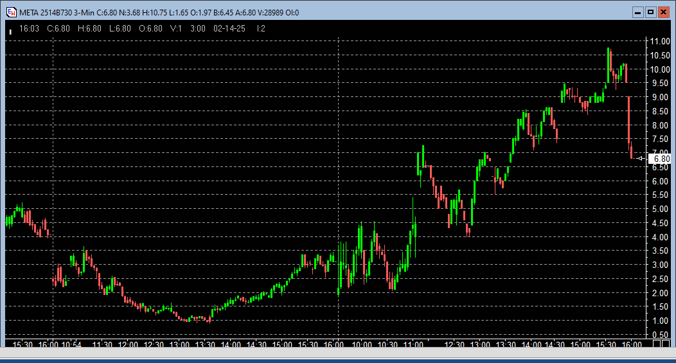The width and height of the screenshot is (676, 363).
Task: Minimize the META chart window
Action: coord(637,12)
